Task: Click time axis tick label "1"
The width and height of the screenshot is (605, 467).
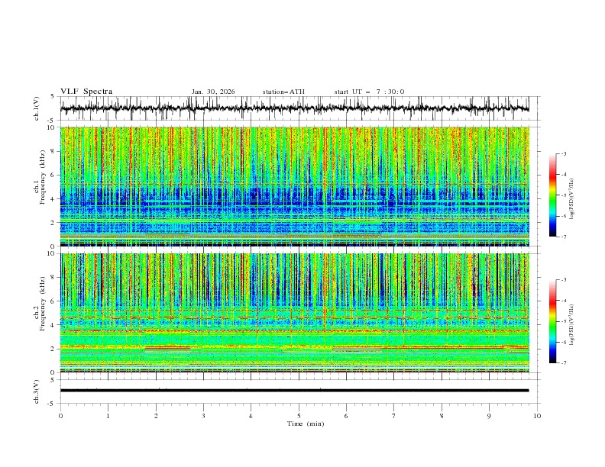Action: tap(108, 416)
